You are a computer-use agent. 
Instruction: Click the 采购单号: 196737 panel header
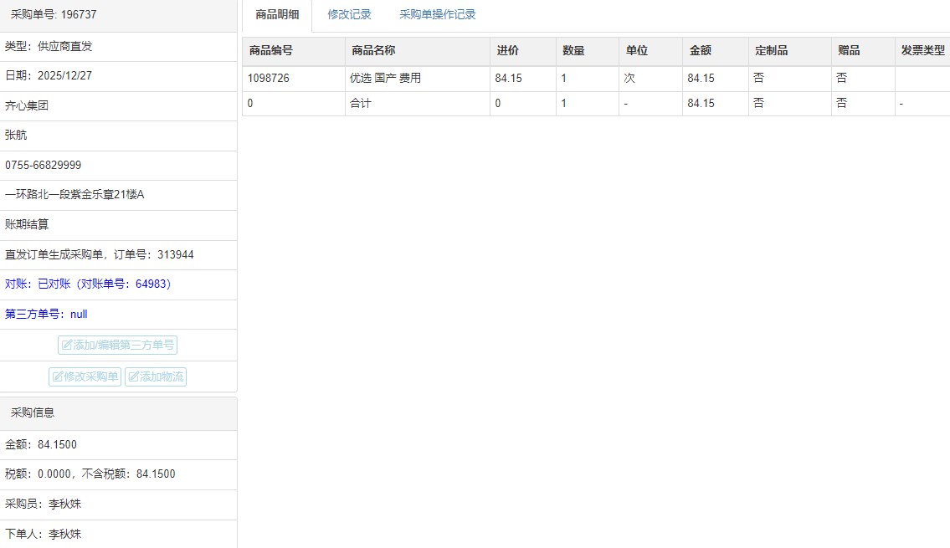(x=54, y=15)
